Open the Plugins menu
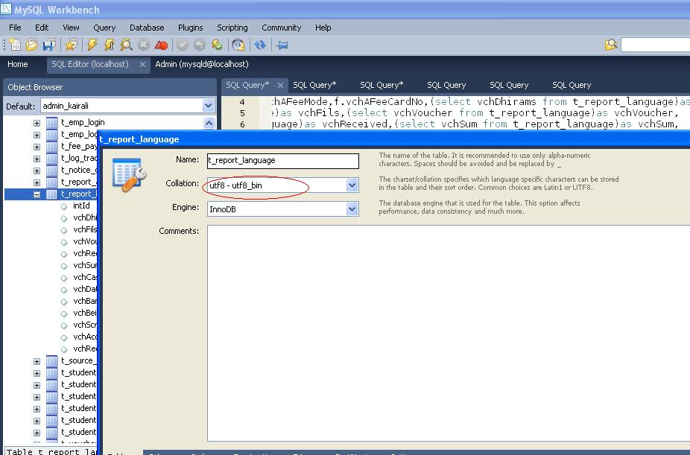The width and height of the screenshot is (690, 455). (x=191, y=28)
